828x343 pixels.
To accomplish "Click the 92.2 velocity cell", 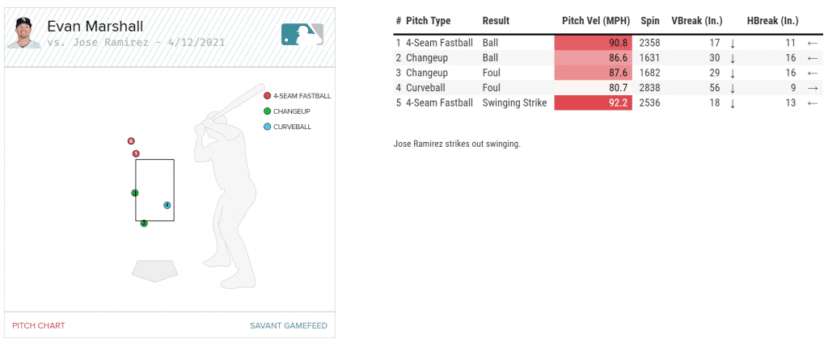I will (x=593, y=102).
